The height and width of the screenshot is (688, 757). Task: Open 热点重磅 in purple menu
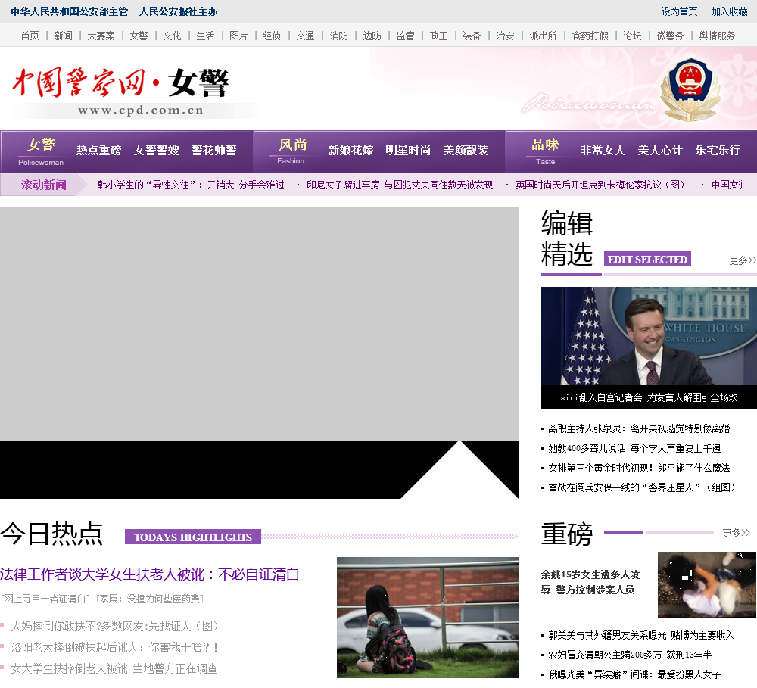coord(98,151)
